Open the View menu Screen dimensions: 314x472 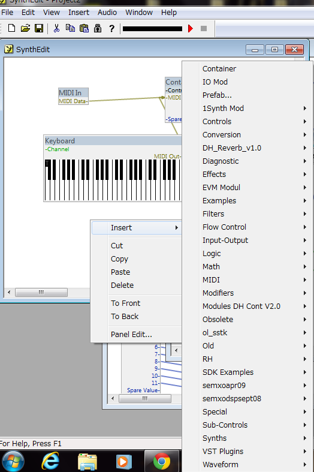click(52, 13)
